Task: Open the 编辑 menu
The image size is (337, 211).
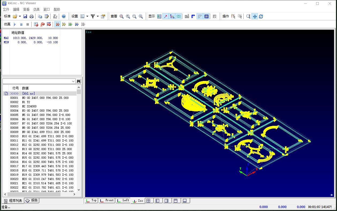Action: [16, 9]
